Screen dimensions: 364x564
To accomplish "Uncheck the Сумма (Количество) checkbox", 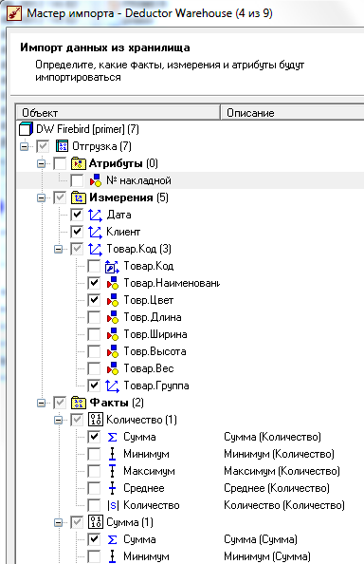I will click(94, 437).
